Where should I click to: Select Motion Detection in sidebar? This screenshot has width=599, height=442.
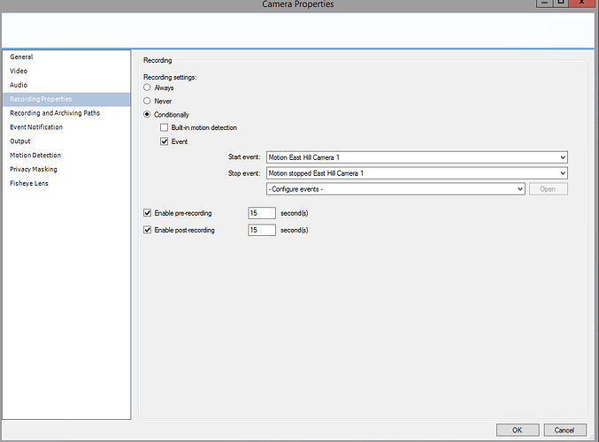pos(35,156)
